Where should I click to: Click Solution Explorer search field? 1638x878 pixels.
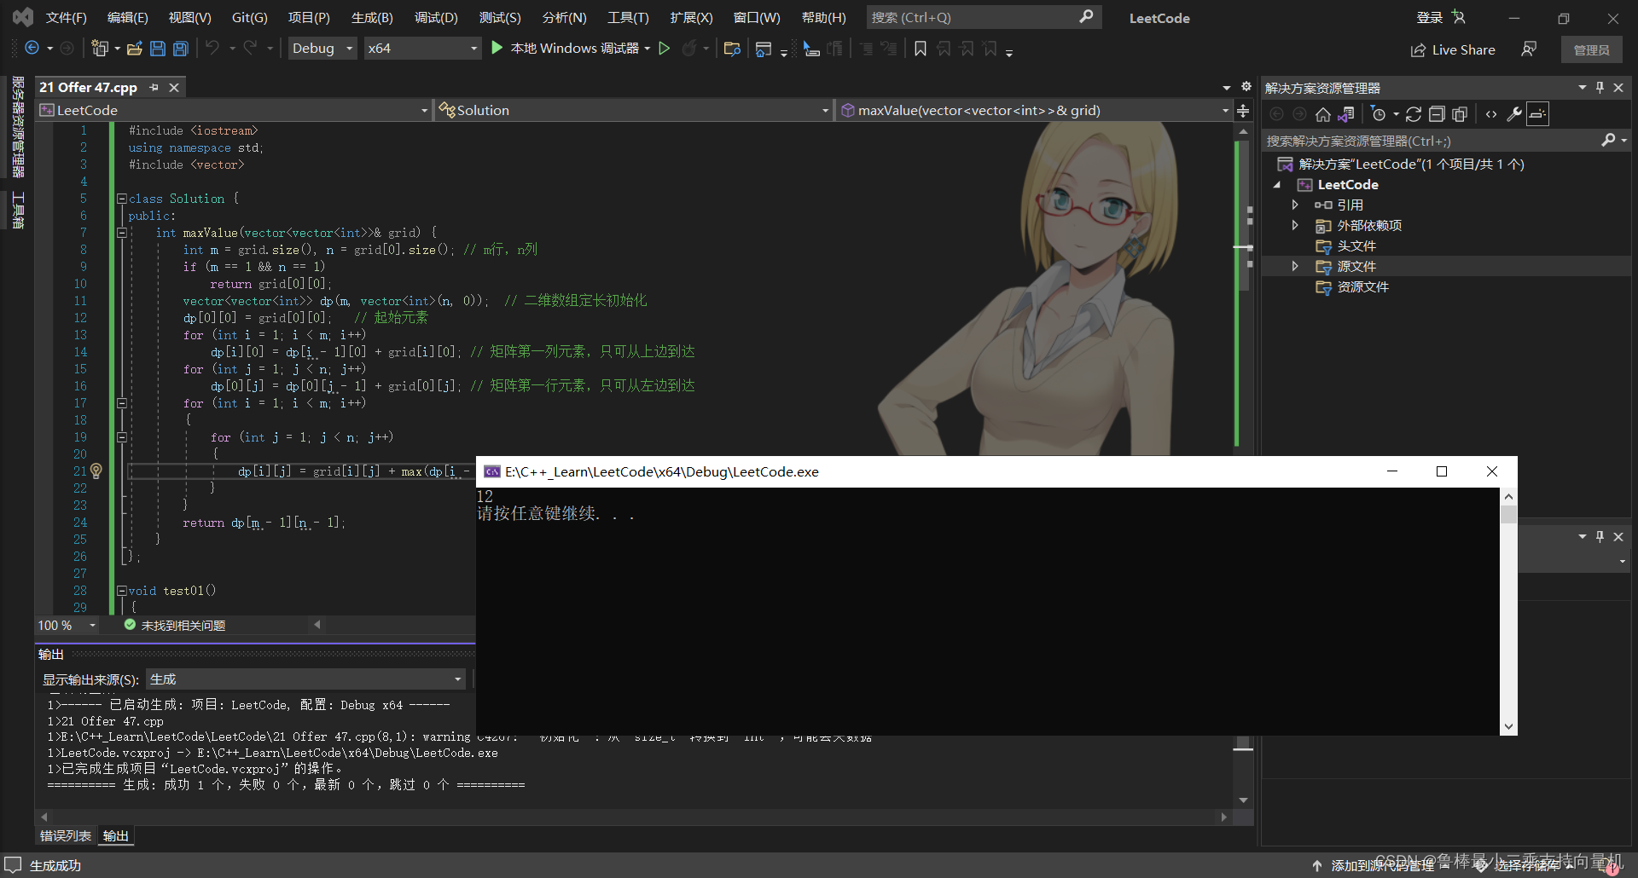tap(1432, 141)
